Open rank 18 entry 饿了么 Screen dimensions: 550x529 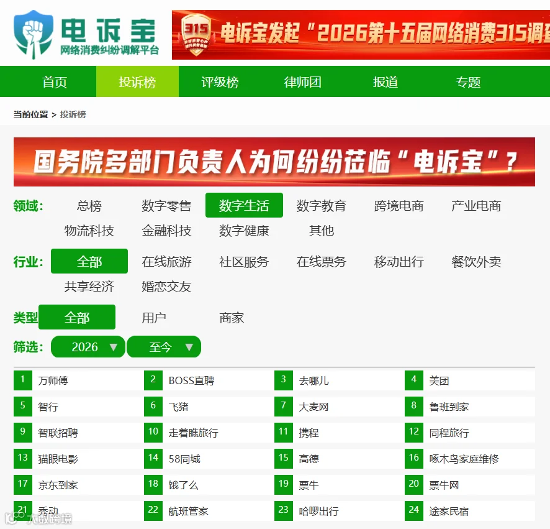click(184, 485)
